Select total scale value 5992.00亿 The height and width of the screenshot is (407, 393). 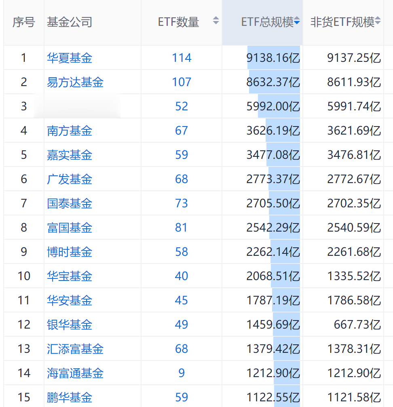(x=273, y=106)
